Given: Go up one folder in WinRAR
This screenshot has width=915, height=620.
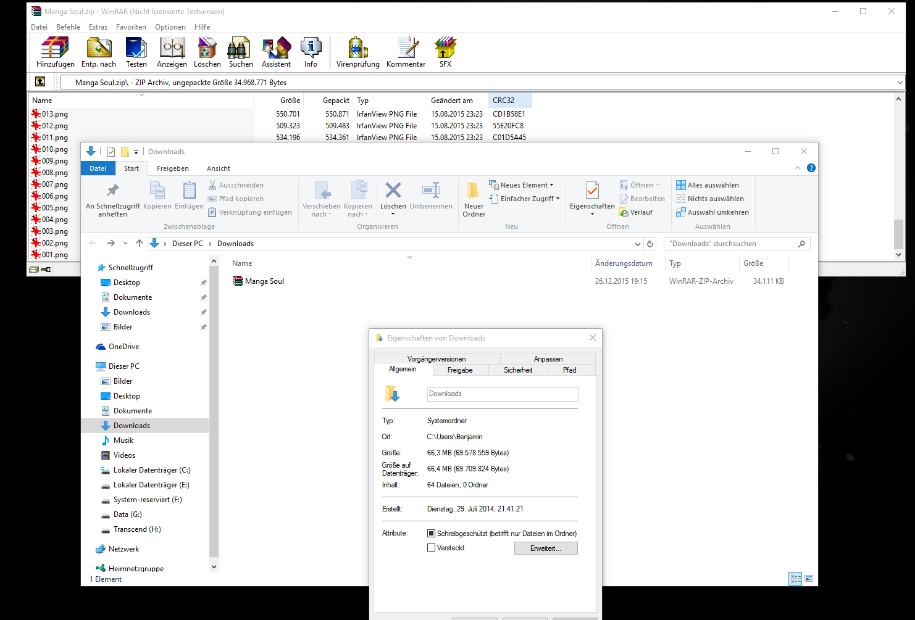Looking at the screenshot, I should [x=40, y=81].
